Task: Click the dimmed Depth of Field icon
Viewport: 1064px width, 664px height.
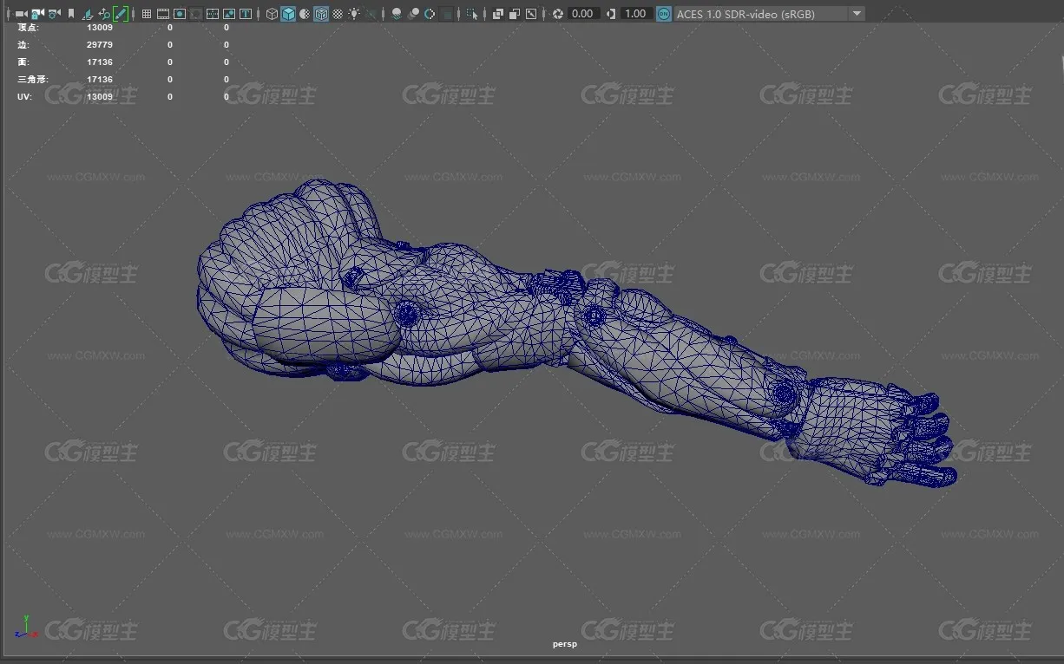Action: 447,14
